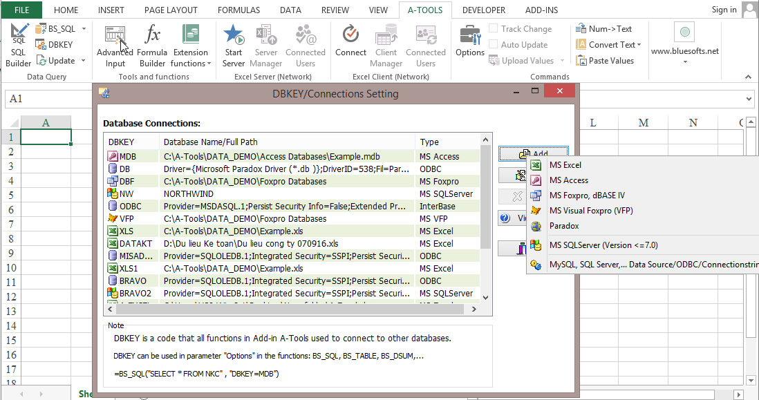This screenshot has height=400, width=759.
Task: Enable the Track Change option
Action: coord(522,28)
